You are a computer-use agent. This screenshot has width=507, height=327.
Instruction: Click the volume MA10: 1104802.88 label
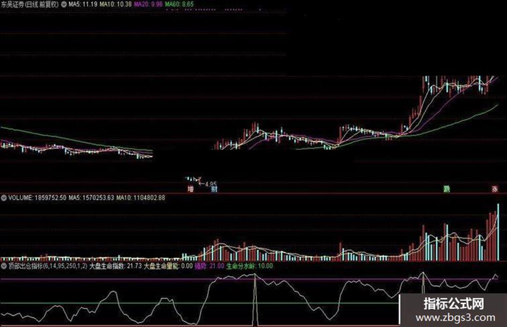click(x=141, y=198)
